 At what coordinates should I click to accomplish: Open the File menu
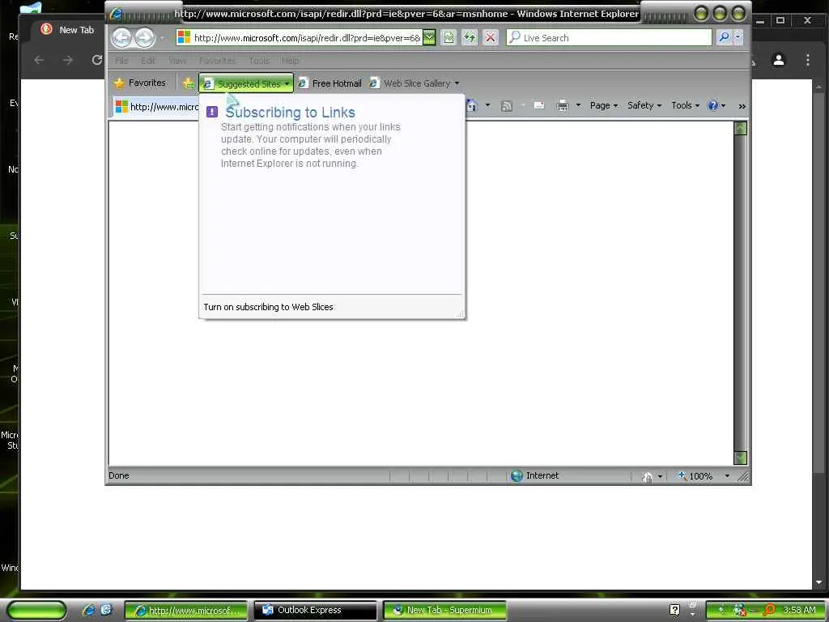[121, 61]
